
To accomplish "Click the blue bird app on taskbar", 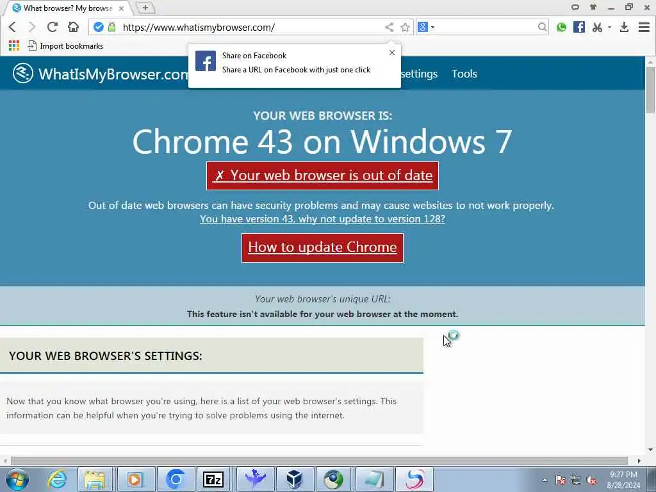I will (x=255, y=479).
